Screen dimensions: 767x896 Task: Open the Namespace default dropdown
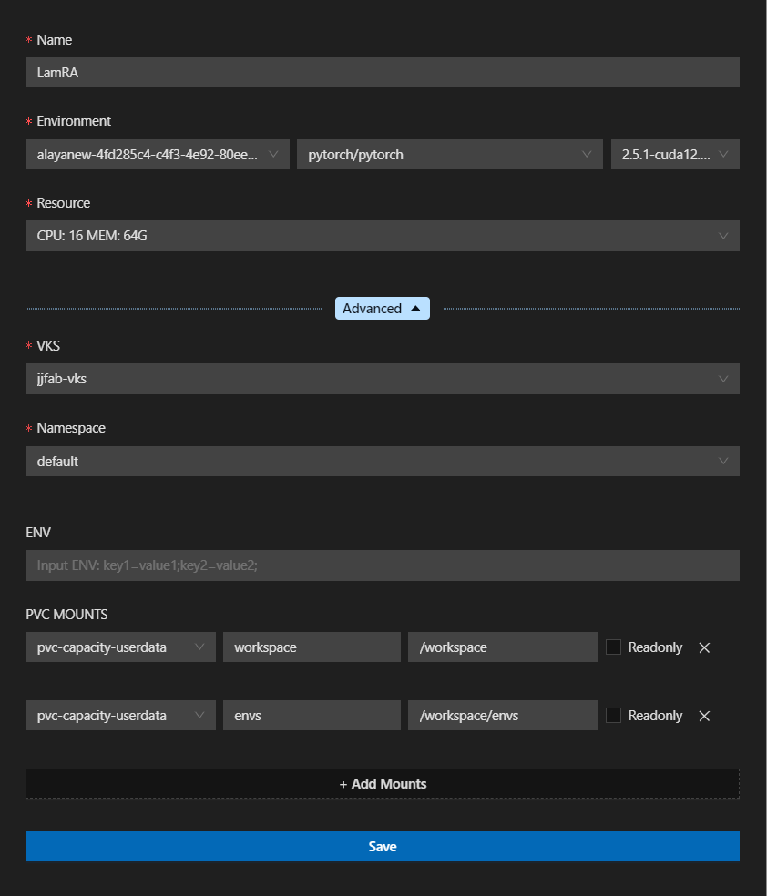click(382, 462)
